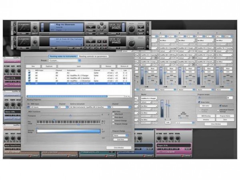The height and width of the screenshot is (180, 240).
Task: Expand the Send to instrument dropdown
Action: [89, 107]
